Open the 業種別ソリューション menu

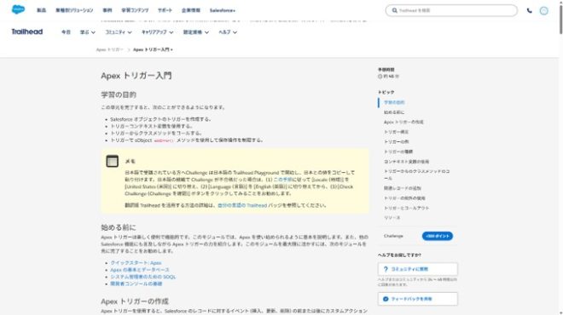click(x=74, y=10)
